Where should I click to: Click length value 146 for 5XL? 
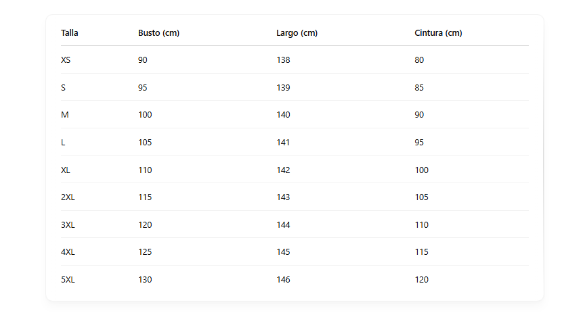pyautogui.click(x=283, y=279)
